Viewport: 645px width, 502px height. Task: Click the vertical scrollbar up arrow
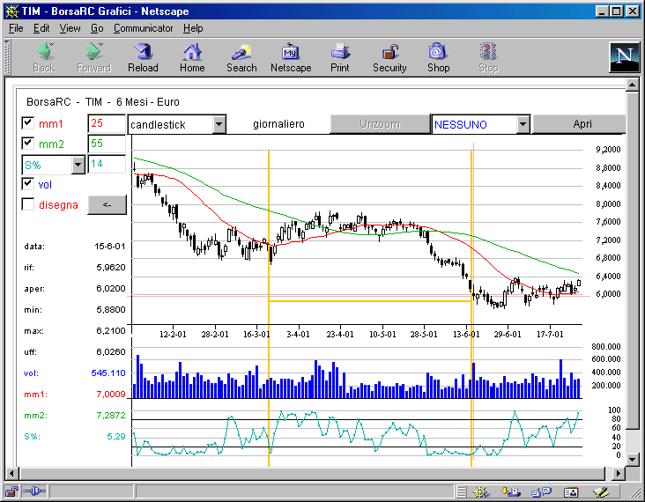point(633,85)
